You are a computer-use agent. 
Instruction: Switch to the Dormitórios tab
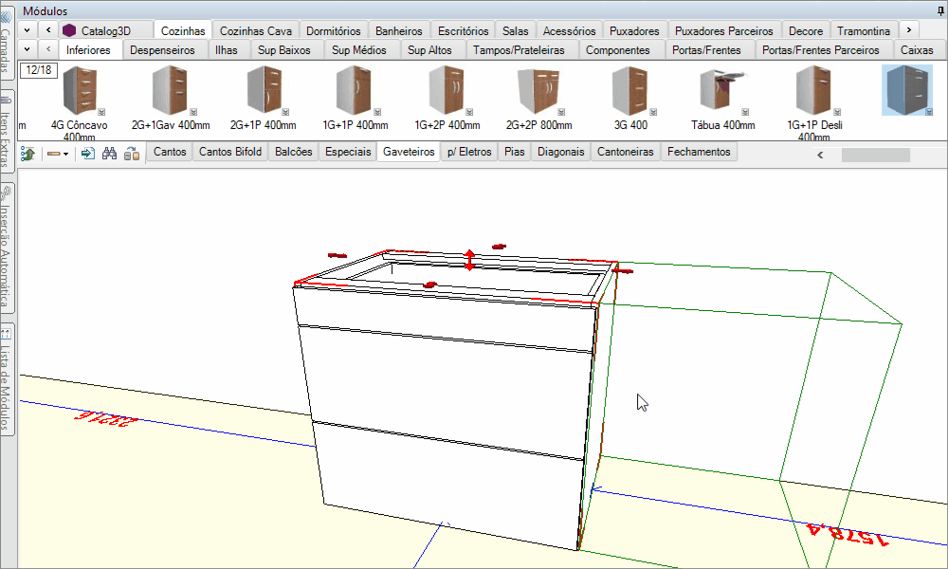point(333,31)
